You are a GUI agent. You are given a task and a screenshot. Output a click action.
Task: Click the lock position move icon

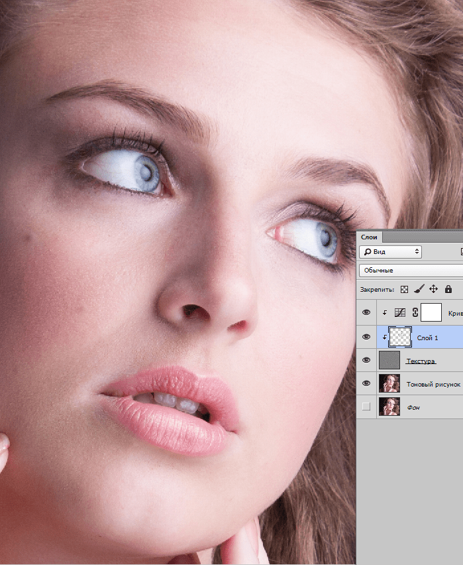coord(433,289)
